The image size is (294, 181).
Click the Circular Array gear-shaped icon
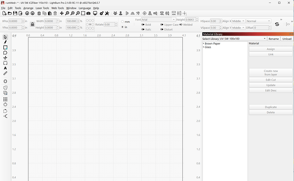5,105
